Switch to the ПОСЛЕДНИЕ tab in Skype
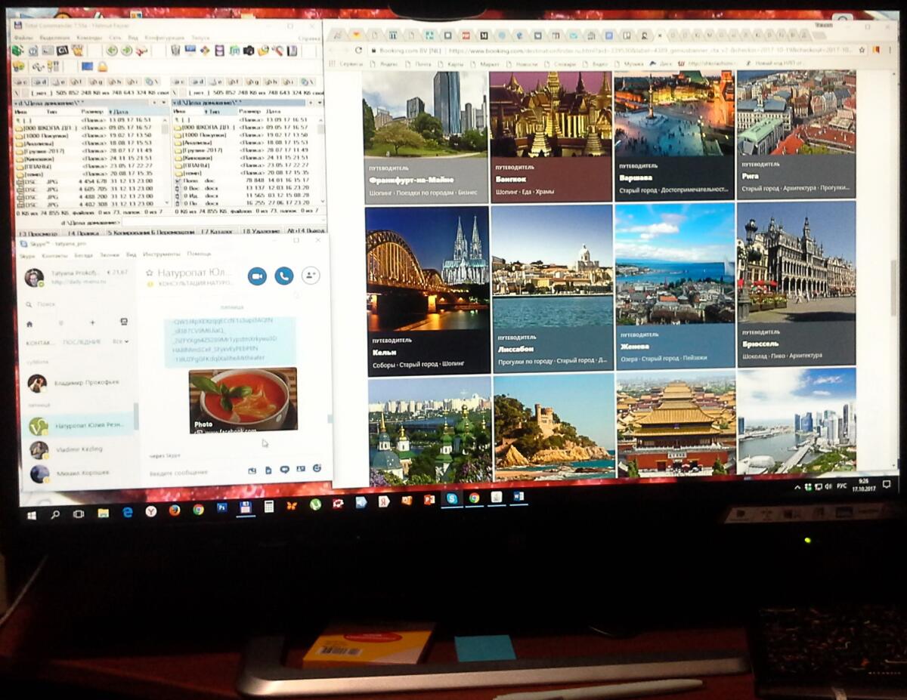907x700 pixels. coord(82,342)
